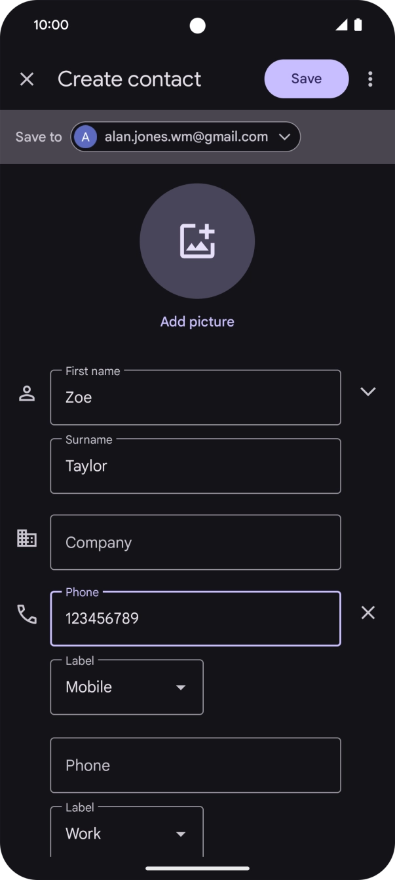Click the Phone field with 123456789
The width and height of the screenshot is (395, 880).
click(x=195, y=618)
